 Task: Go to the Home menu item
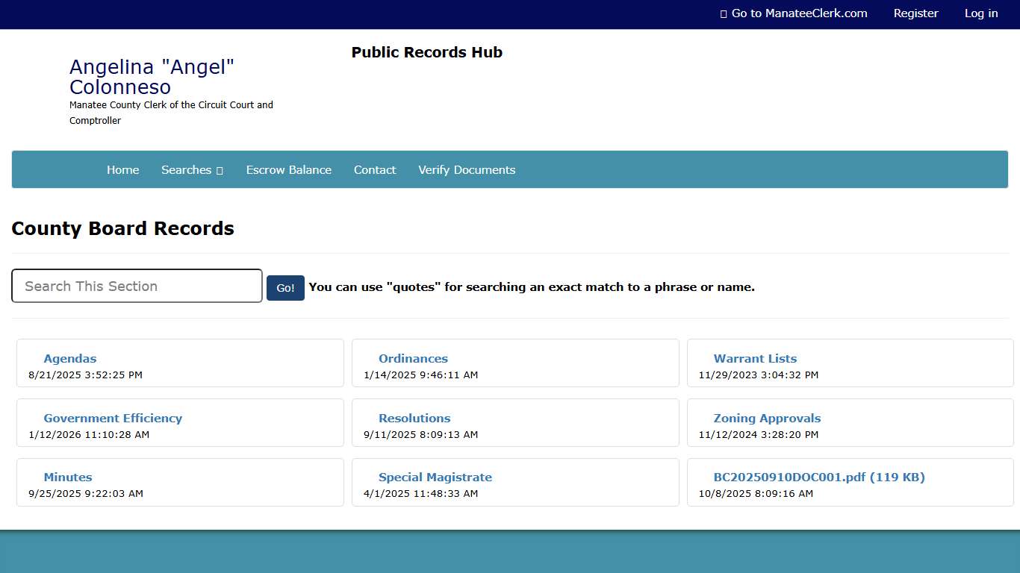(122, 170)
